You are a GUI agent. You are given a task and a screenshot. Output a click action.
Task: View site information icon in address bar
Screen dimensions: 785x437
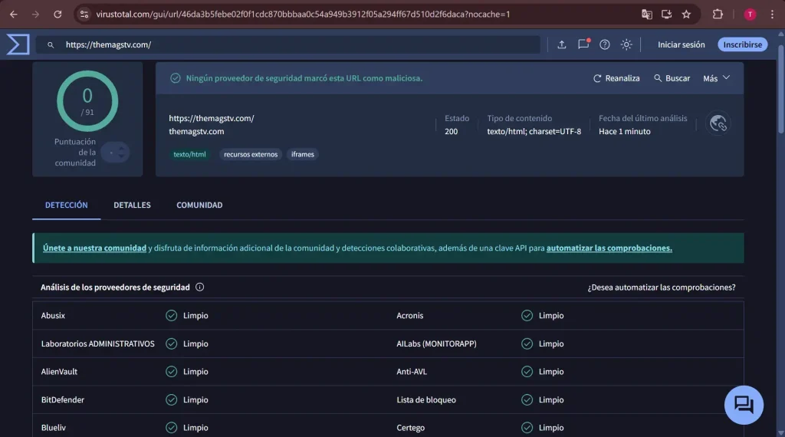tap(84, 15)
